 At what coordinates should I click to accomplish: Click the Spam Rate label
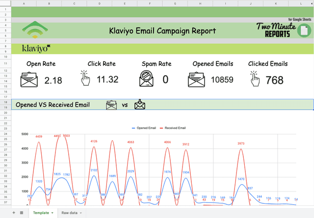pos(157,64)
